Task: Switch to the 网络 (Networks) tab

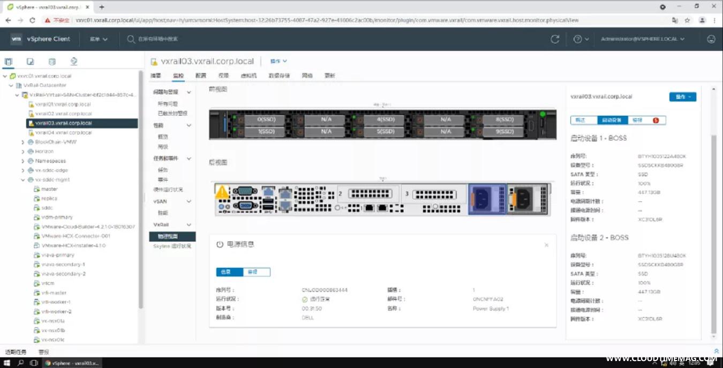Action: 307,76
